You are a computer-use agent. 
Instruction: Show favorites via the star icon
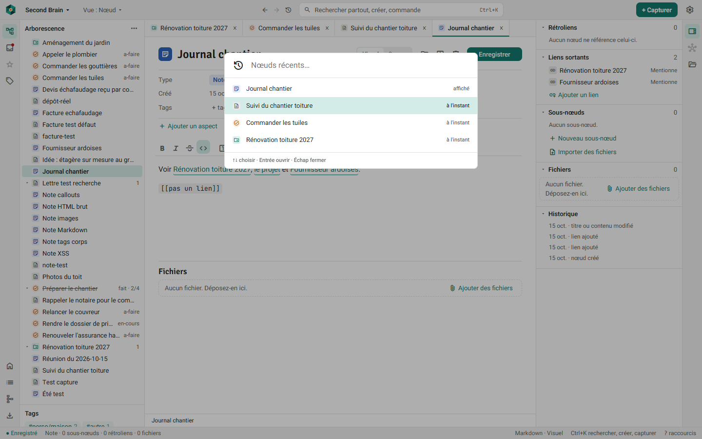click(10, 64)
